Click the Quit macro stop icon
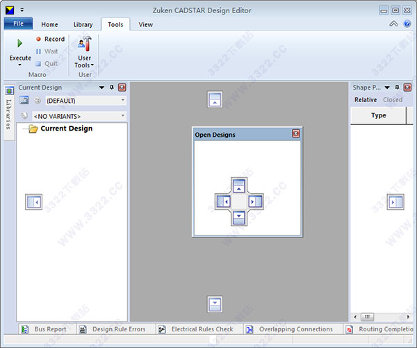The image size is (417, 348). pyautogui.click(x=38, y=63)
